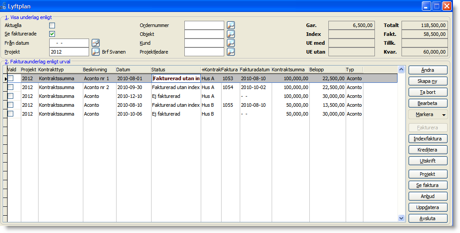This screenshot has height=233, width=460.
Task: Click the Indexfaktura button
Action: (428, 139)
